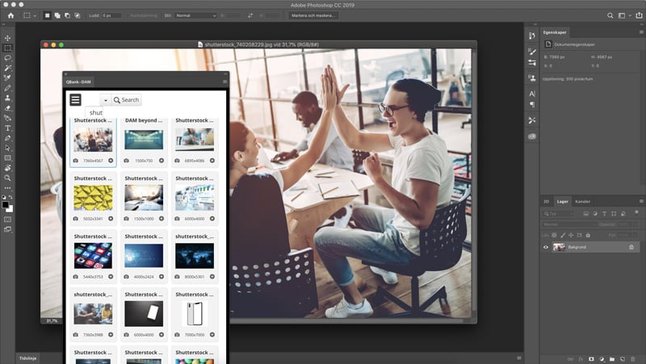Click the share image icon
This screenshot has width=646, height=364.
[639, 15]
